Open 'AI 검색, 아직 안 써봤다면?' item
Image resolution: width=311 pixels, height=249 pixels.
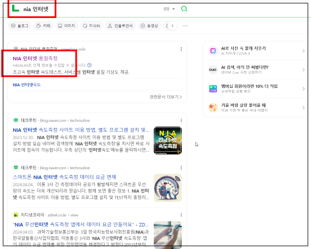point(245,67)
